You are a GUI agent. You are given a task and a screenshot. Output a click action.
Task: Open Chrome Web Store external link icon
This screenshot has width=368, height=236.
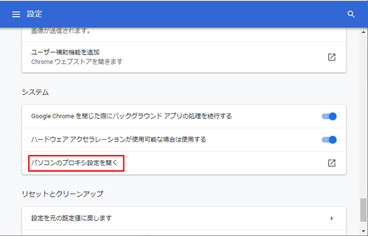coord(332,57)
